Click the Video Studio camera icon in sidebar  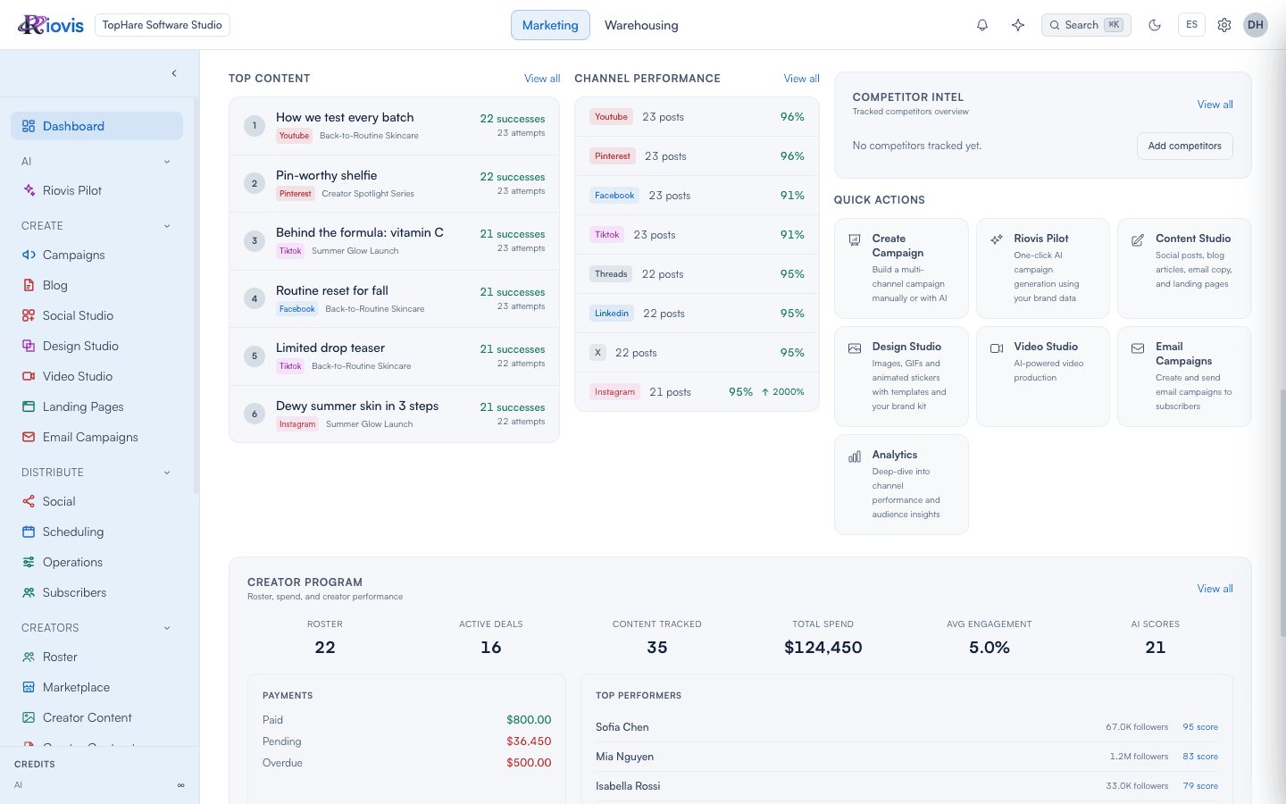29,376
